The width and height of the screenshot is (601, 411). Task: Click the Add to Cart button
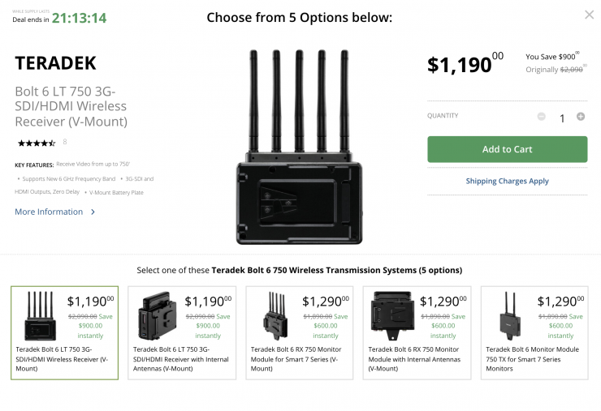[x=507, y=149]
